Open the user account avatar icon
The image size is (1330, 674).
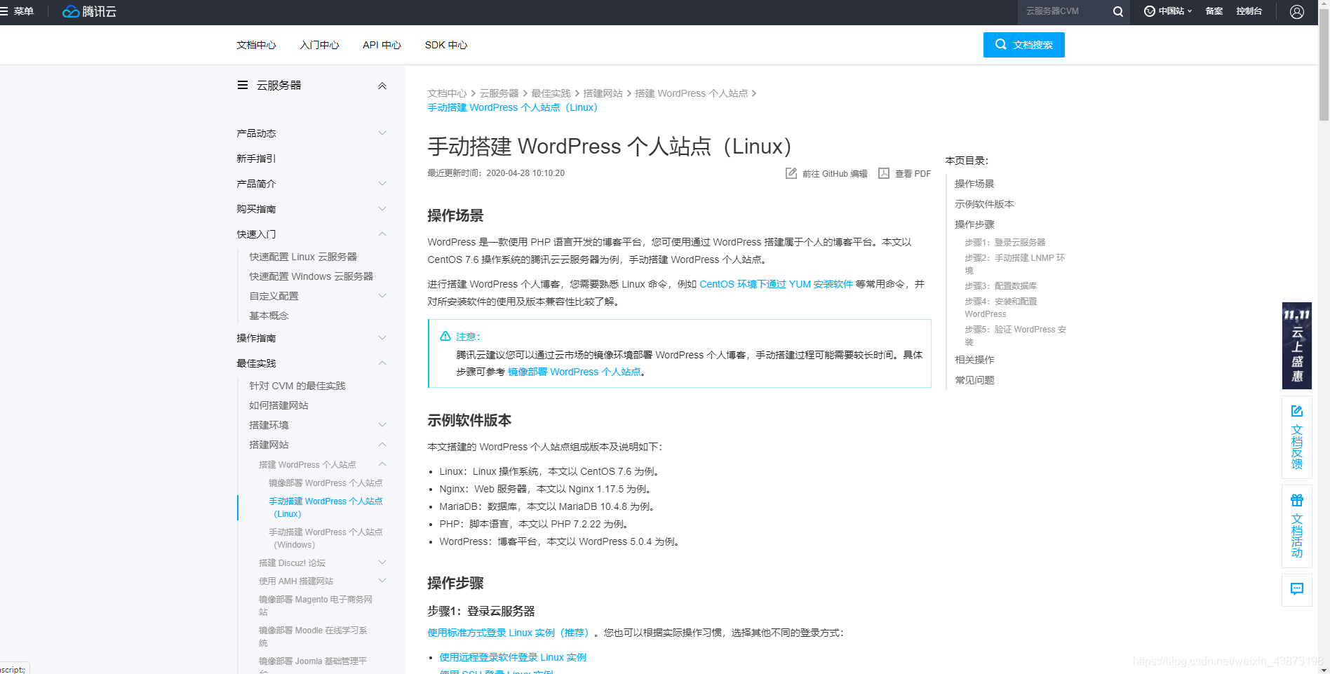click(x=1297, y=11)
